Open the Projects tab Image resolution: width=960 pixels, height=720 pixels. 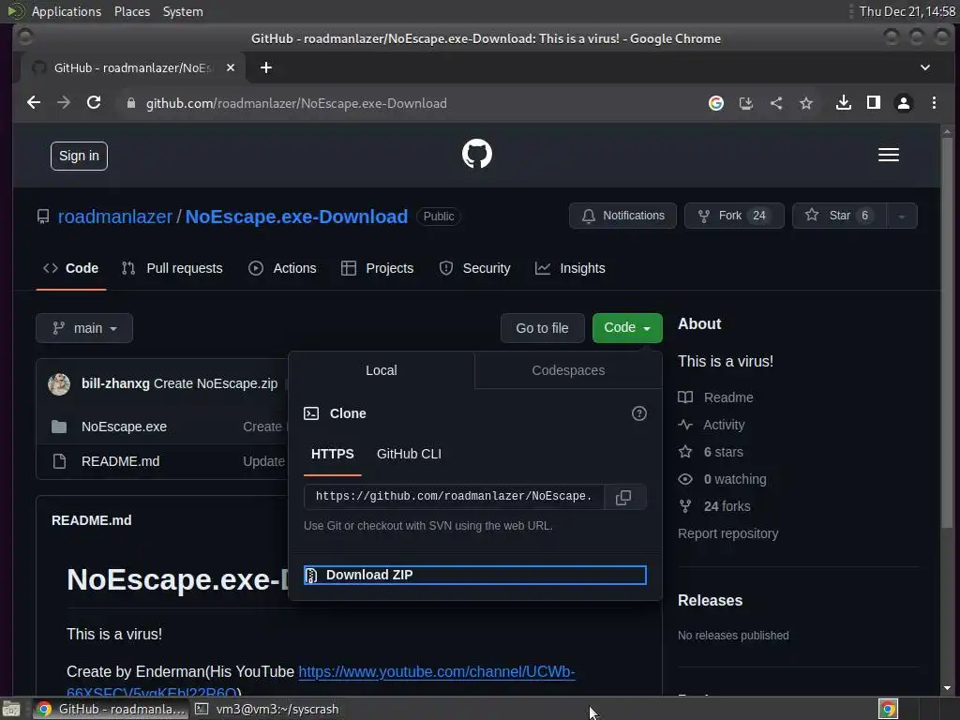377,268
